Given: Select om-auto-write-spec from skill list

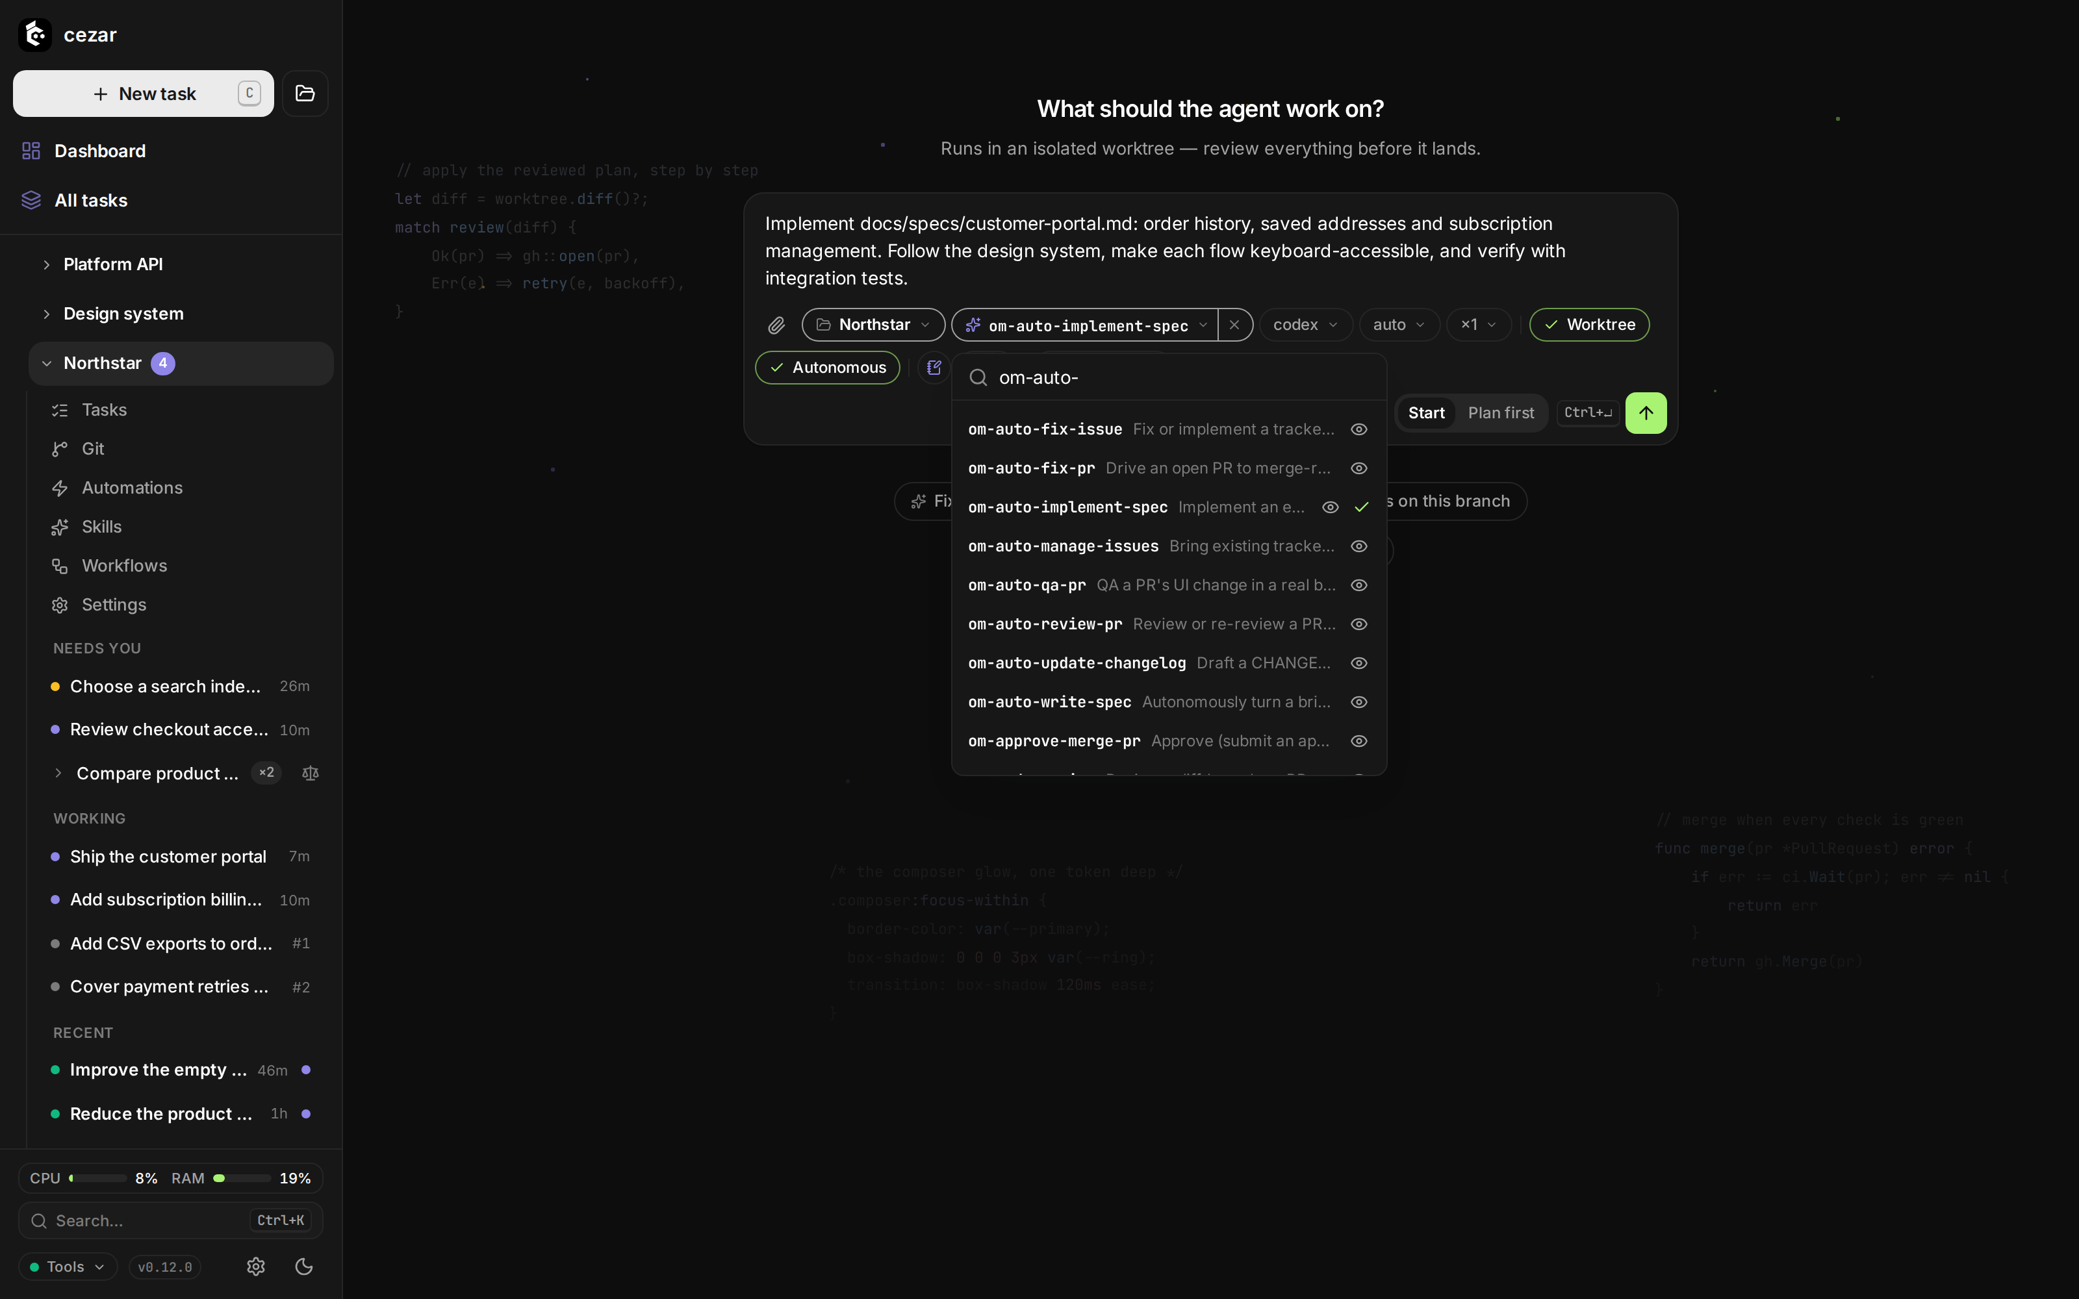Looking at the screenshot, I should coord(1168,702).
